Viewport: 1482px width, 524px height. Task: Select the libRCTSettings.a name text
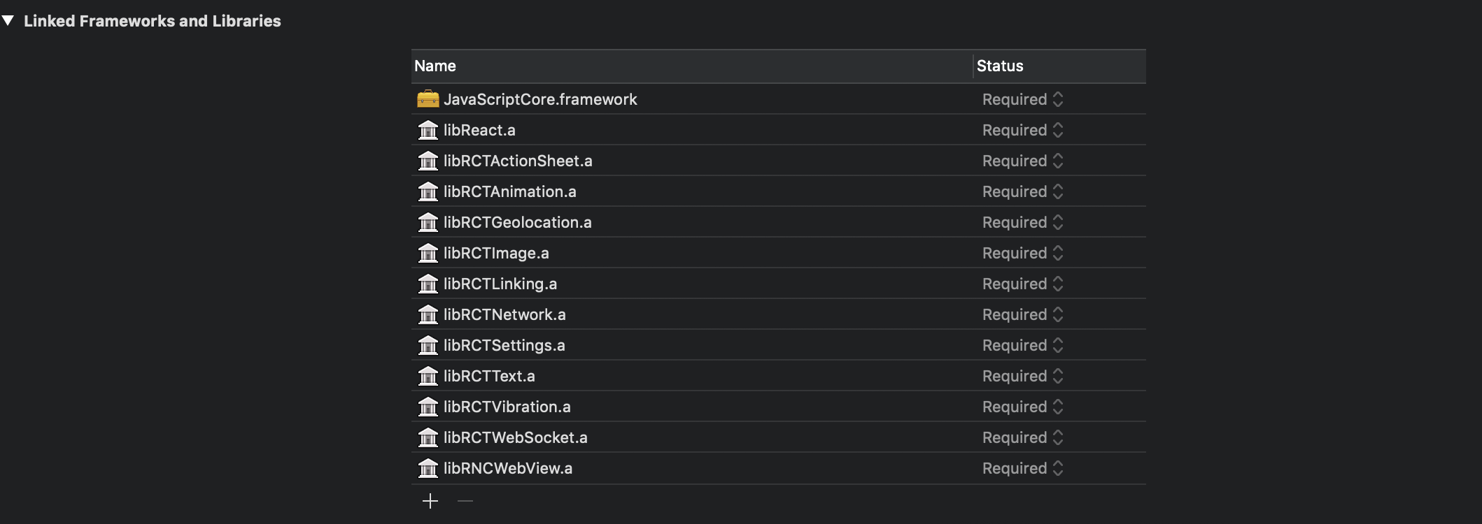click(504, 345)
